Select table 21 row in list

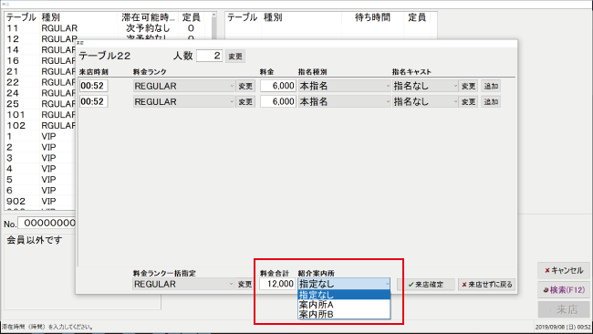tap(40, 71)
